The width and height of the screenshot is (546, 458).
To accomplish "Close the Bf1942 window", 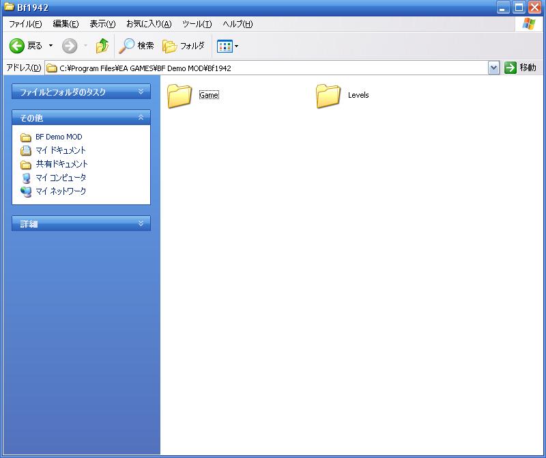I will click(534, 8).
